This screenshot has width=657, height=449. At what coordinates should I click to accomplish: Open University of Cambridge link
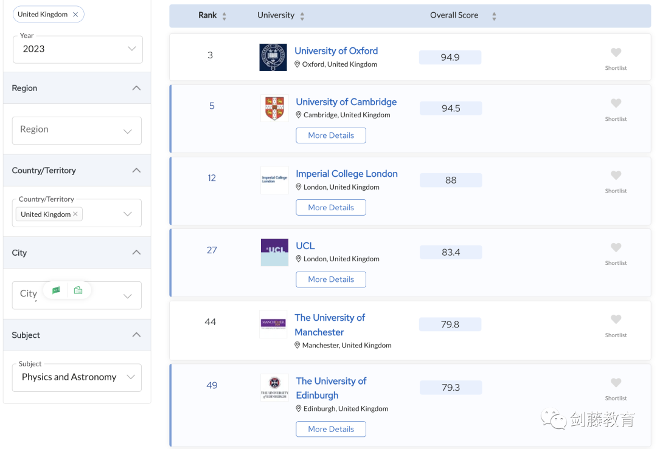click(346, 101)
